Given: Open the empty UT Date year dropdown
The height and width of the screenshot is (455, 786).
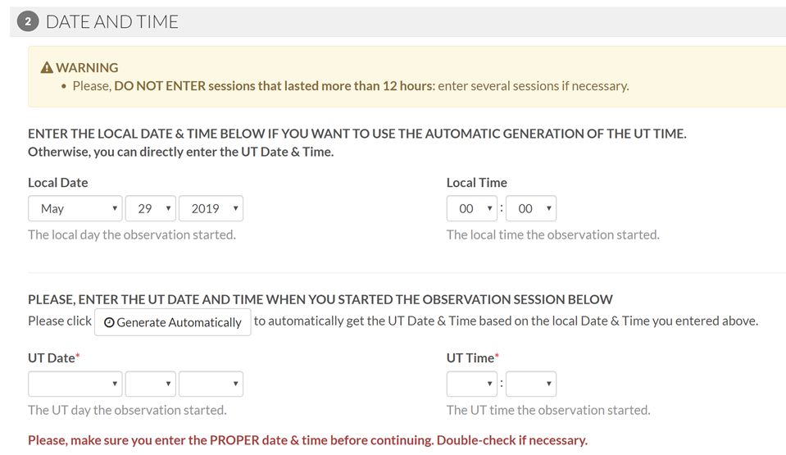Looking at the screenshot, I should coord(211,384).
